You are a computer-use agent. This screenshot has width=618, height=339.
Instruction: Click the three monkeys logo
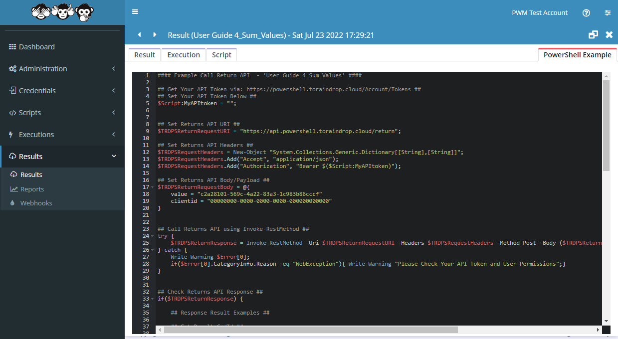coord(62,12)
